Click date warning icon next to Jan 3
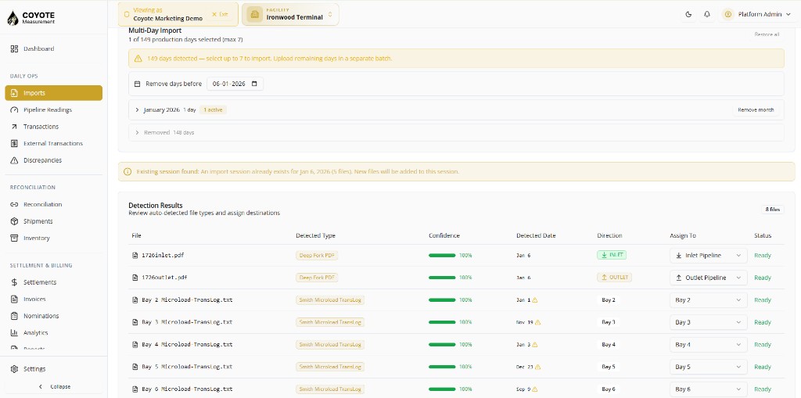This screenshot has height=398, width=801. point(535,345)
